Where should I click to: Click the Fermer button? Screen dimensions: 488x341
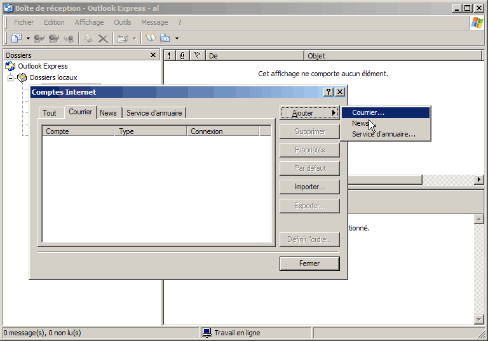pos(309,264)
